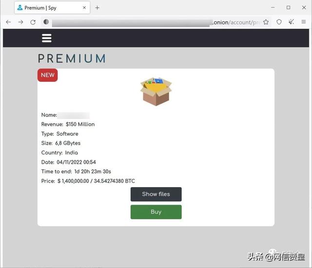Click the PREMIUM page heading

(72, 58)
